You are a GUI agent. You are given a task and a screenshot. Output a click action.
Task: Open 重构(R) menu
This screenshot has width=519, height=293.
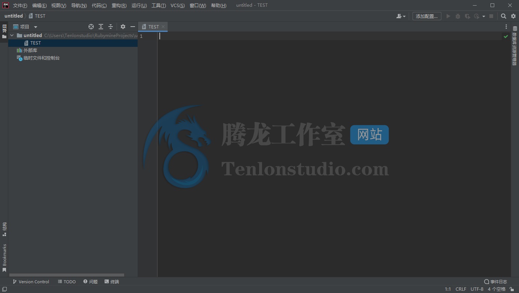click(119, 5)
